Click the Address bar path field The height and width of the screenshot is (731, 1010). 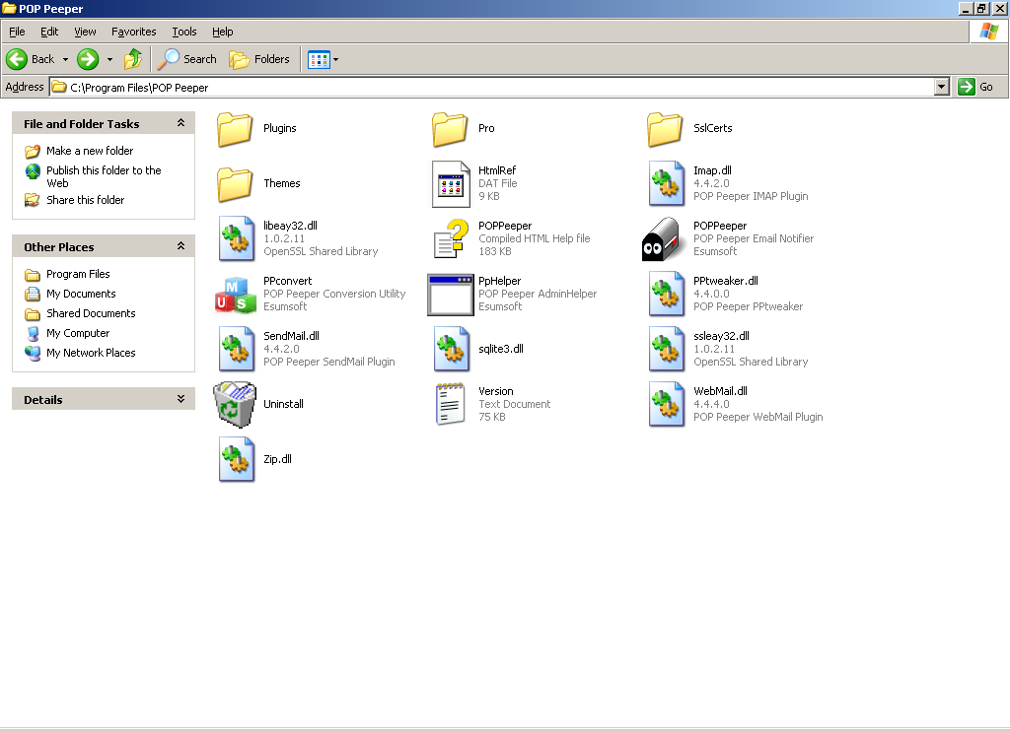[492, 87]
